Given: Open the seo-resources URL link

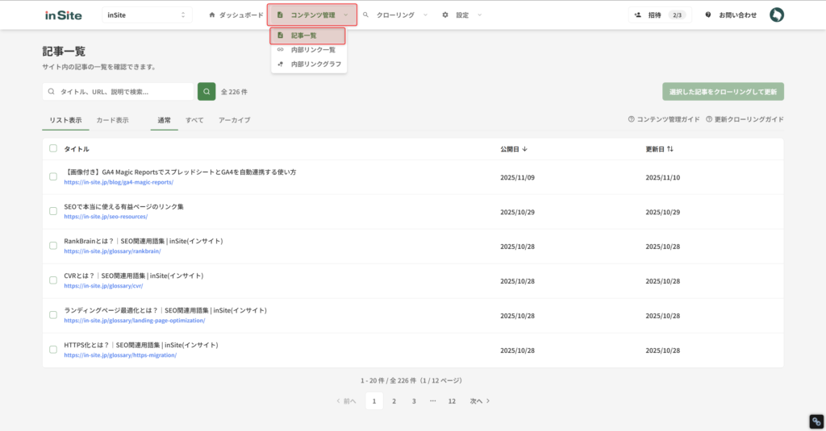Looking at the screenshot, I should [106, 216].
